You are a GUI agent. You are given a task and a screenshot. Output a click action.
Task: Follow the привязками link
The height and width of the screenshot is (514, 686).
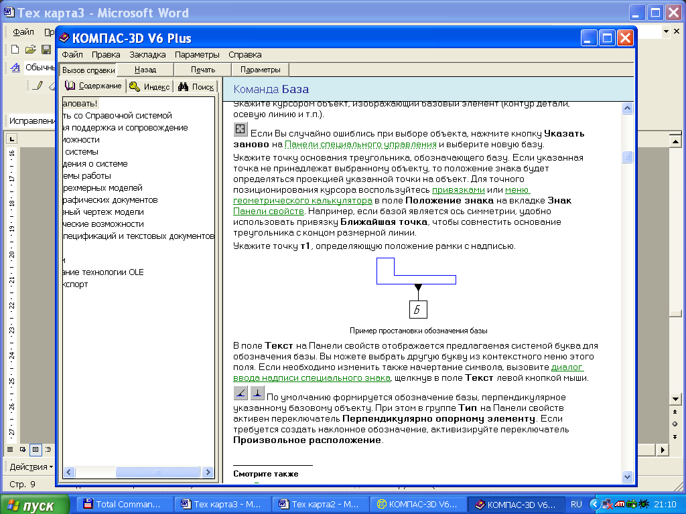click(x=458, y=189)
